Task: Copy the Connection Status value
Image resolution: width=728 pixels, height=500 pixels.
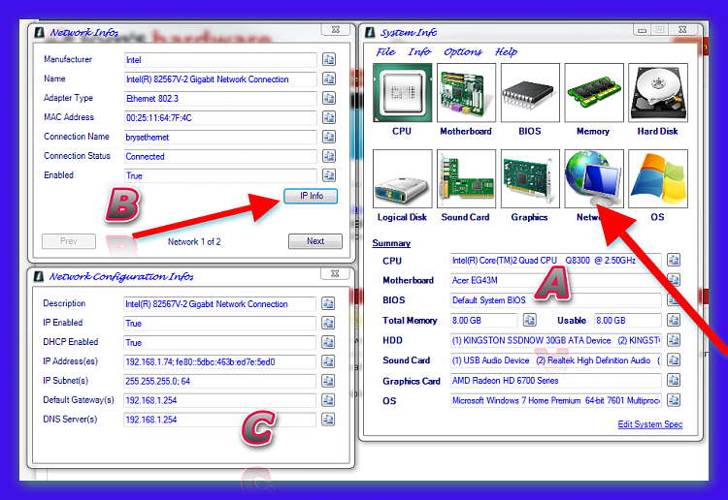Action: (x=329, y=156)
